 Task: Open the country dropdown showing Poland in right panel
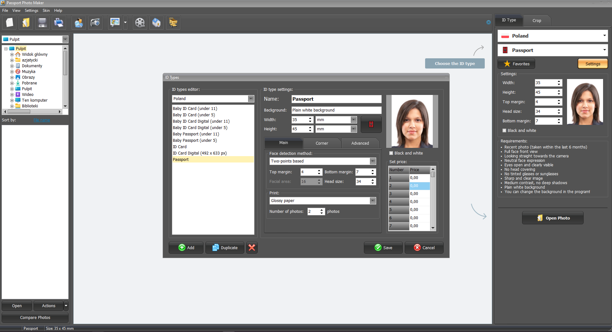tap(553, 36)
